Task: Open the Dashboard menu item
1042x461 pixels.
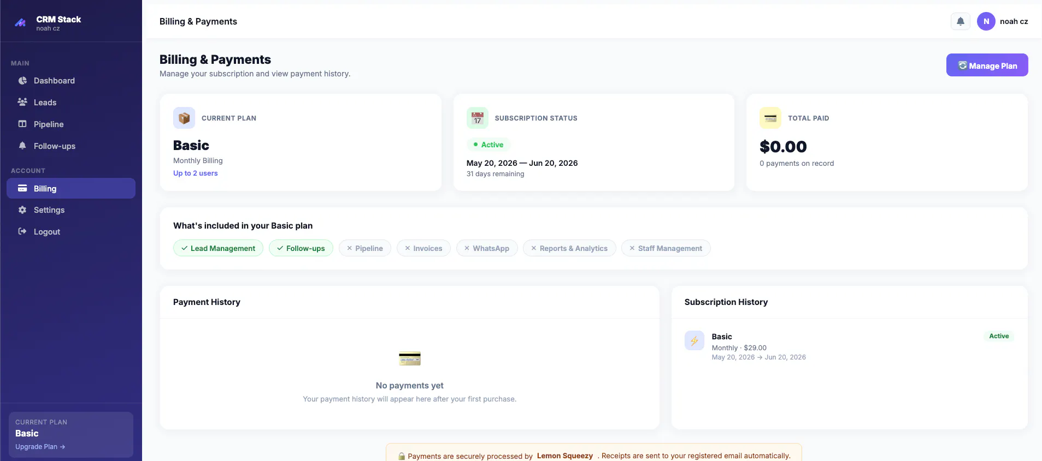Action: click(x=71, y=81)
